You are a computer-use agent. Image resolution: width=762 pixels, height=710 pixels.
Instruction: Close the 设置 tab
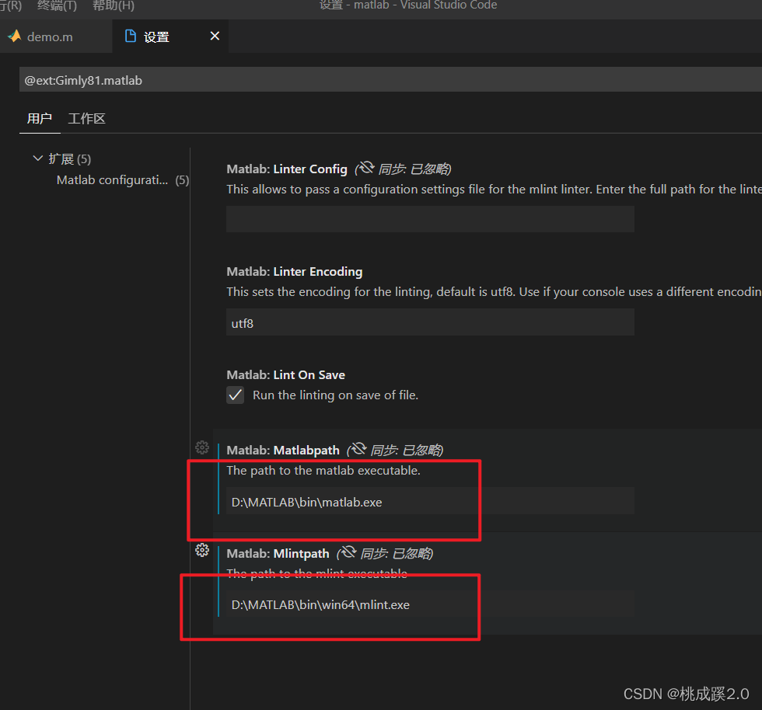click(215, 35)
